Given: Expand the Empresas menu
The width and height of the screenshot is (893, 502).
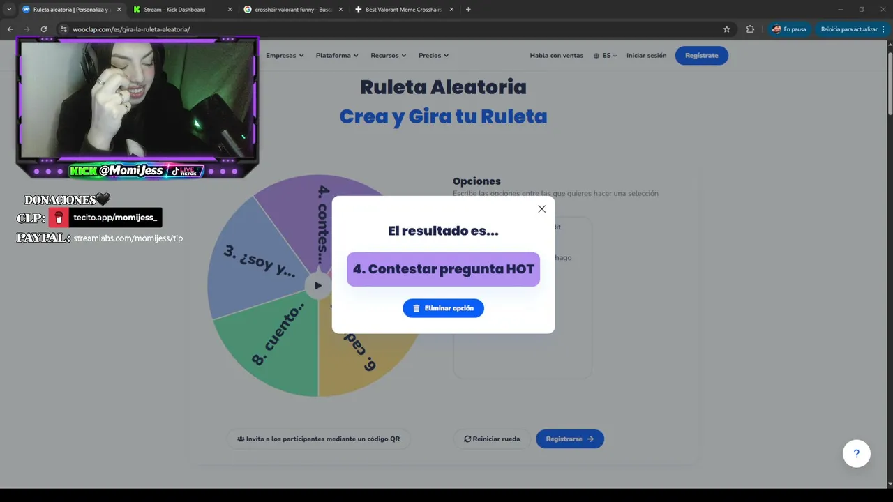Looking at the screenshot, I should [x=285, y=56].
